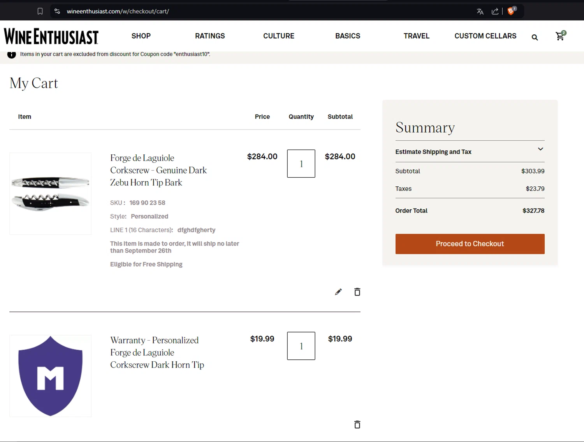Click the My Cart heading

[x=34, y=83]
